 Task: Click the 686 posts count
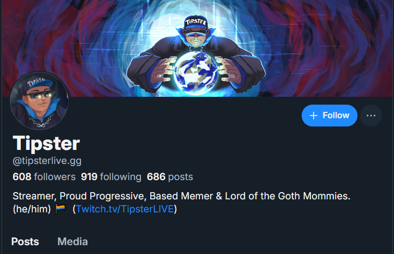pos(170,177)
